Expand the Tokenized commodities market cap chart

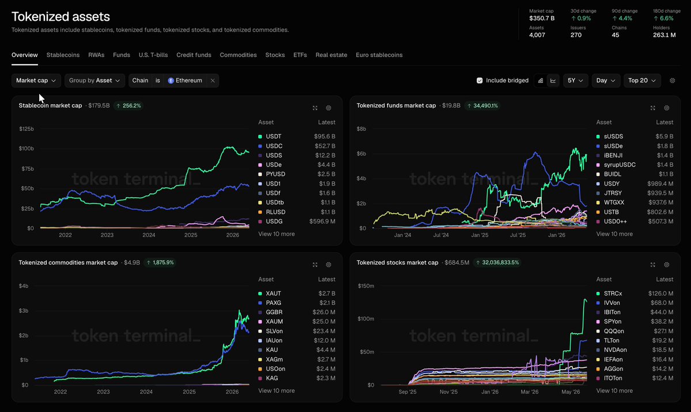(x=315, y=264)
